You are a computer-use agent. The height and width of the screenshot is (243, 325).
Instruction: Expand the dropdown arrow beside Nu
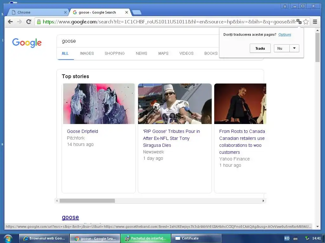(294, 48)
